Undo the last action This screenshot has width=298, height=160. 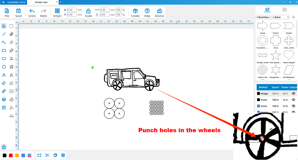32,13
